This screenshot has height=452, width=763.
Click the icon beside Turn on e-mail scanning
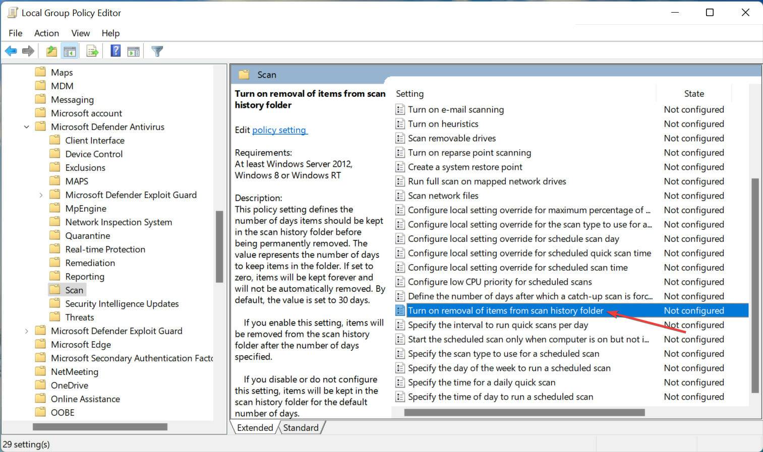[x=400, y=109]
